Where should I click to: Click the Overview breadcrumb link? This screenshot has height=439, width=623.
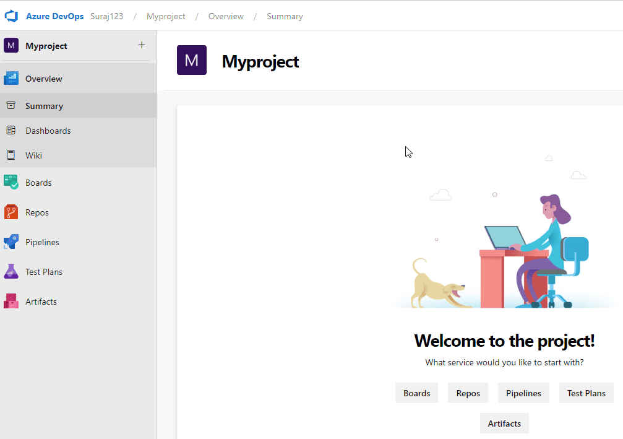point(226,16)
